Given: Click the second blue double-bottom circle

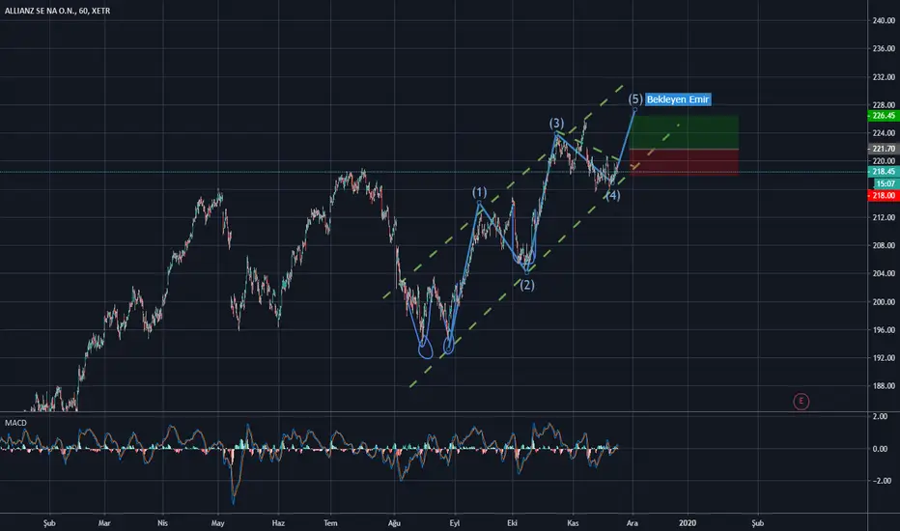Looking at the screenshot, I should (449, 345).
